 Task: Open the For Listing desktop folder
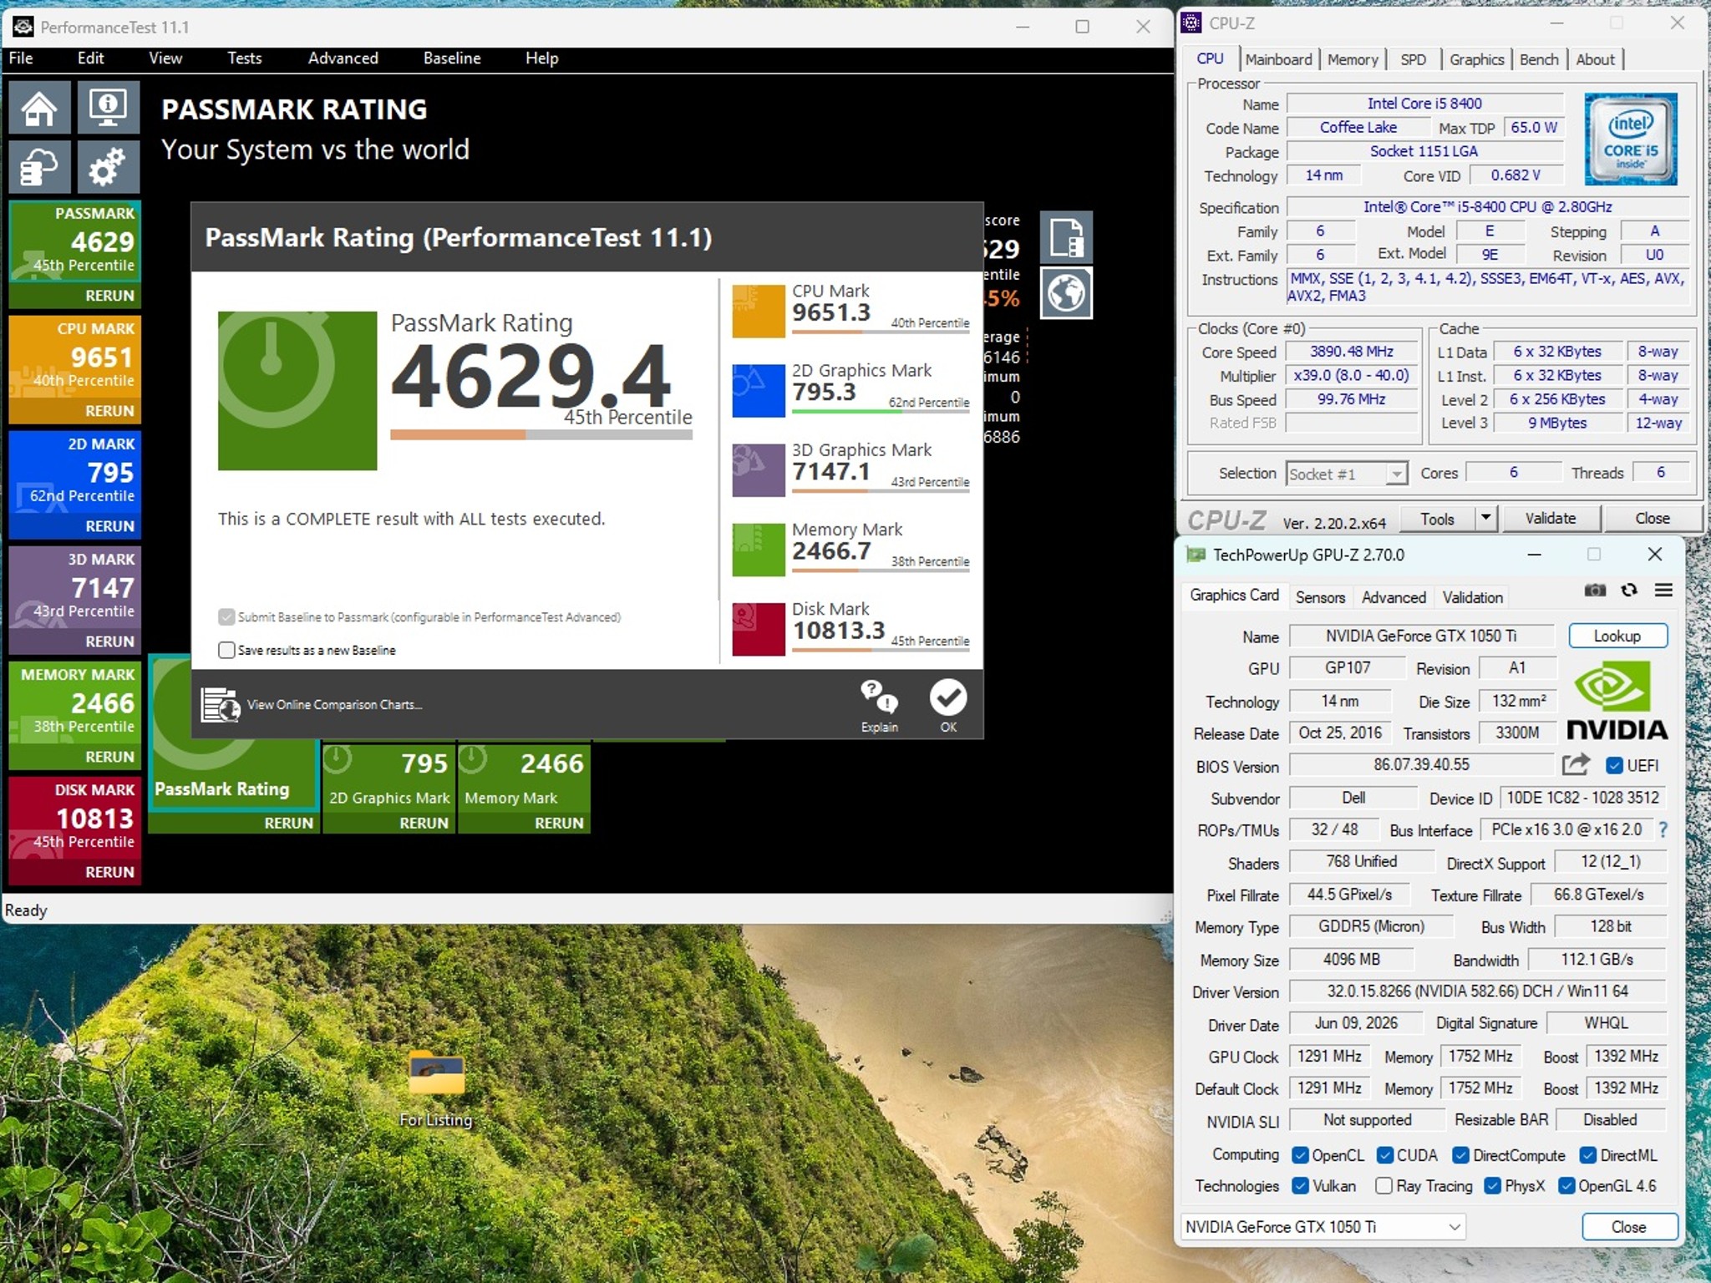(x=436, y=1089)
